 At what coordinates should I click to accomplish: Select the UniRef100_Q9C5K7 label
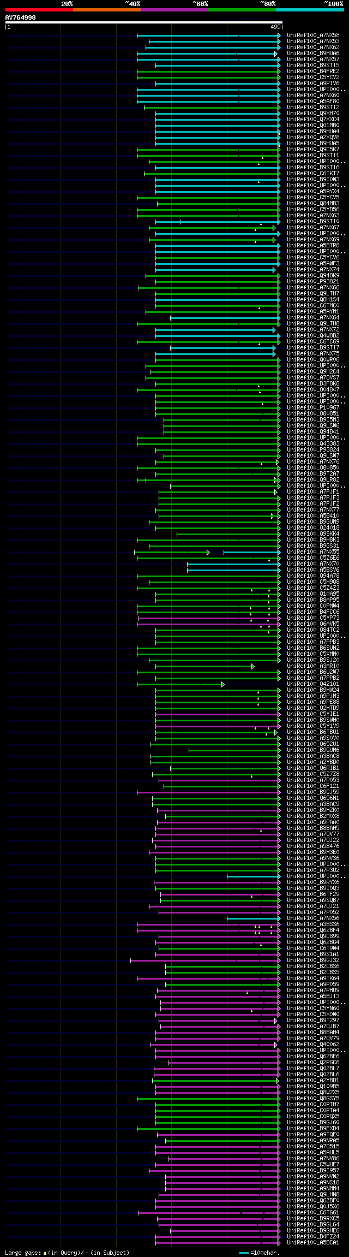tap(313, 150)
